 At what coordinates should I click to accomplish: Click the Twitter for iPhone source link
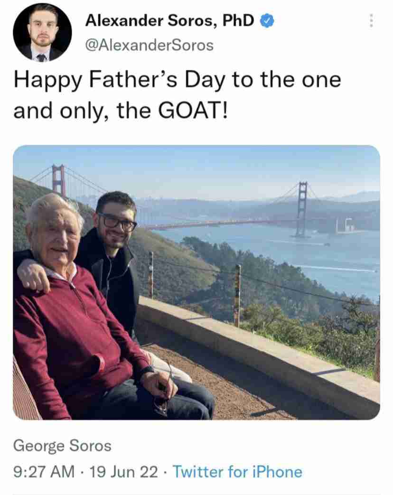[x=237, y=472]
